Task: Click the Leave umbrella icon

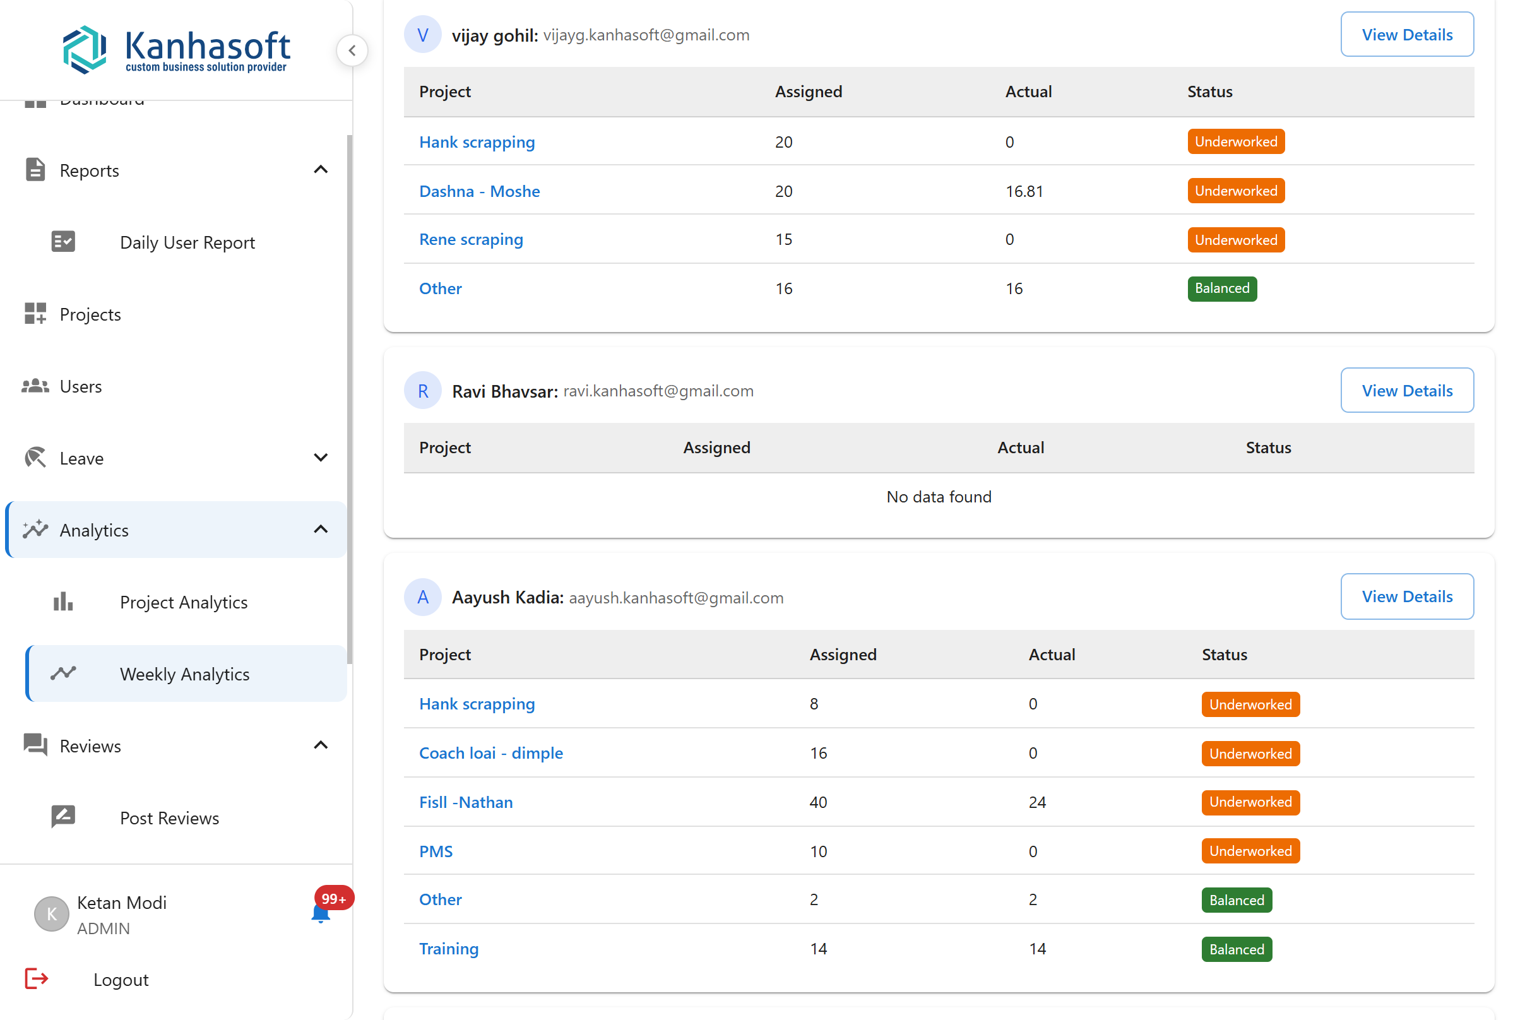Action: pyautogui.click(x=35, y=458)
